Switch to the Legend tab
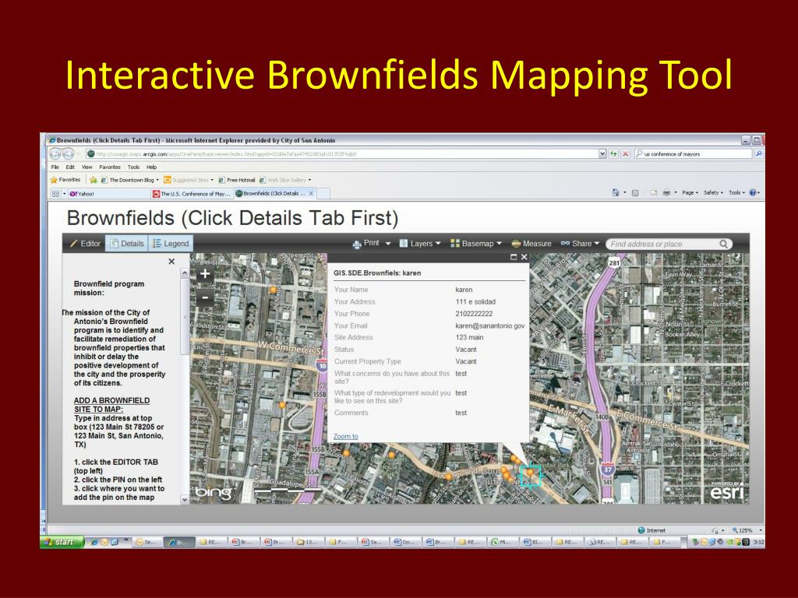The image size is (798, 598). 170,244
